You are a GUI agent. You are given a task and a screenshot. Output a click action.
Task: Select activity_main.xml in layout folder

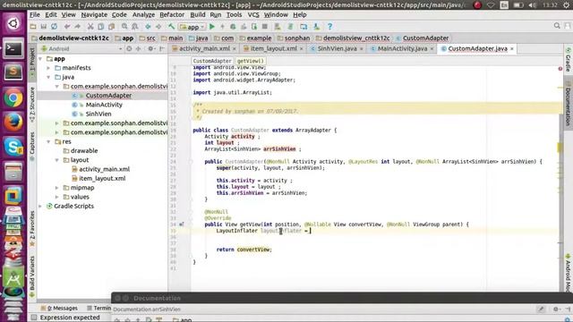coord(104,169)
